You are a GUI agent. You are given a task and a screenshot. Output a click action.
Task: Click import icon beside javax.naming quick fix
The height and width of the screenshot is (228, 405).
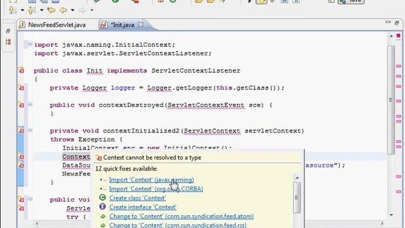tap(103, 180)
